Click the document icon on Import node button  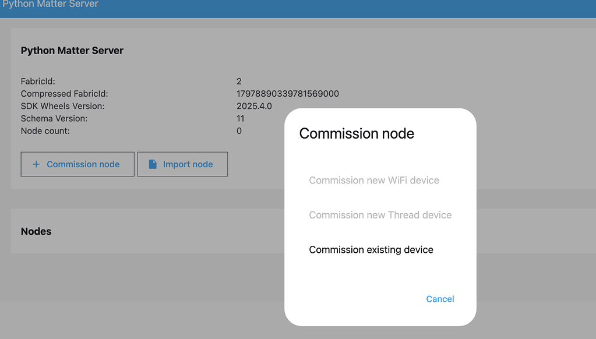pos(153,164)
